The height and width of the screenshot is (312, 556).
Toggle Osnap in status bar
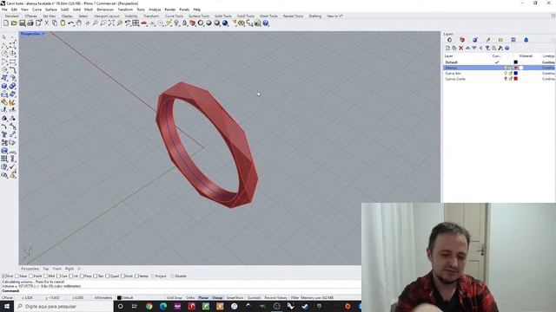[x=217, y=298]
